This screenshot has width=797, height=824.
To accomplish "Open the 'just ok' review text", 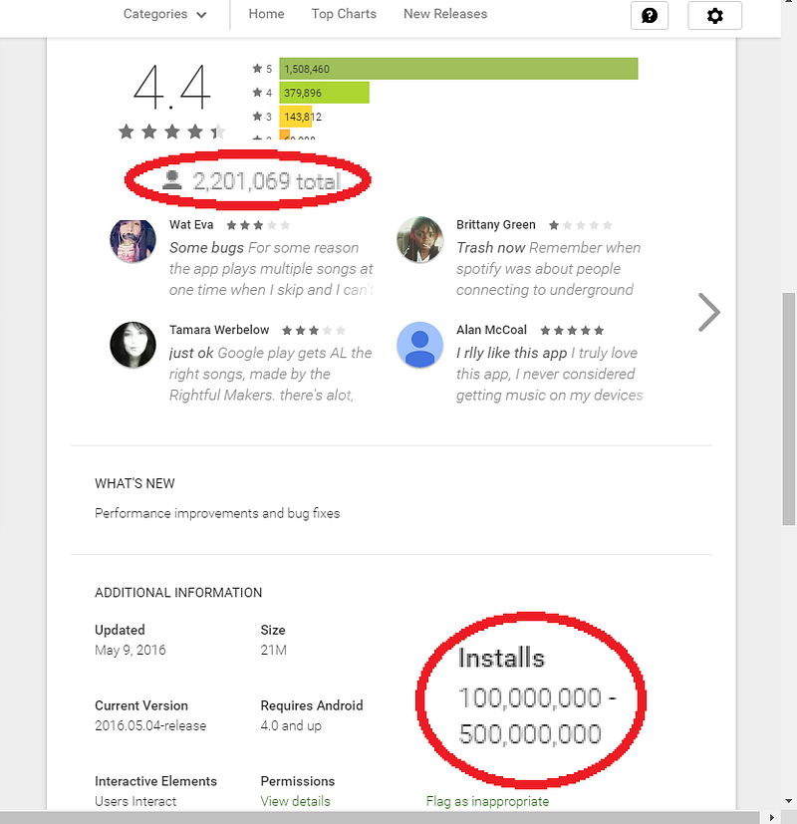I will (x=271, y=374).
